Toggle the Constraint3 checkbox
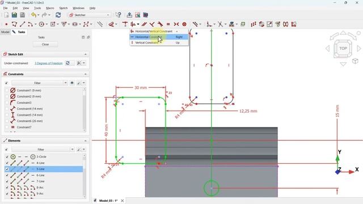 [x=6, y=103]
